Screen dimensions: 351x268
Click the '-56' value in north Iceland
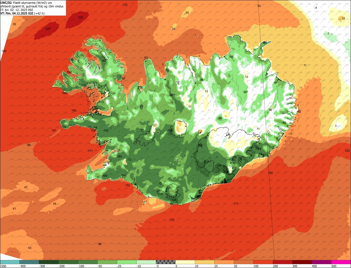tap(201, 80)
